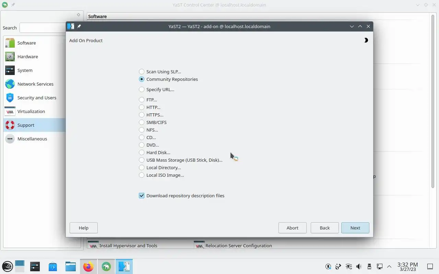Open Dolphin file manager from taskbar

point(71,266)
